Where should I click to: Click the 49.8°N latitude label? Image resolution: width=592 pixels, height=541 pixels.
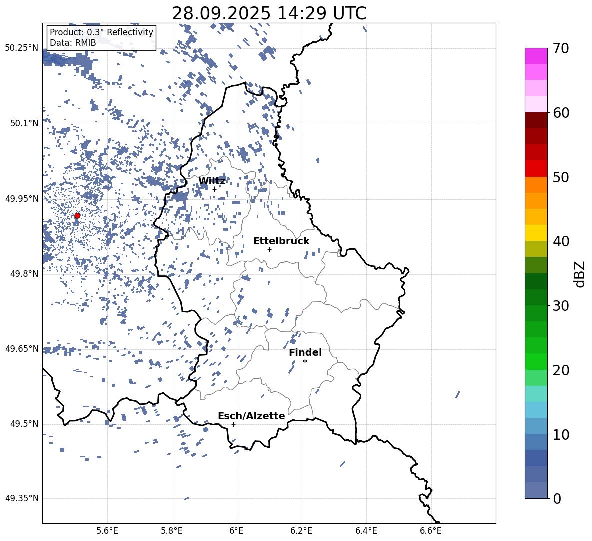[24, 274]
